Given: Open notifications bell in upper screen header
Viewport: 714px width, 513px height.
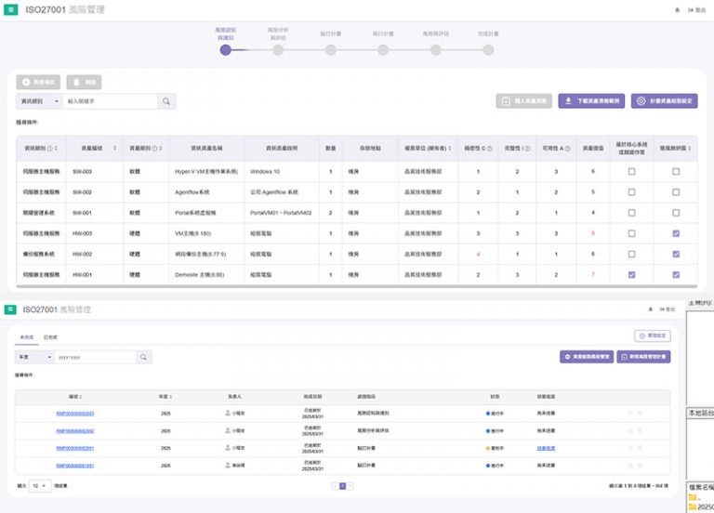Looking at the screenshot, I should tap(677, 10).
